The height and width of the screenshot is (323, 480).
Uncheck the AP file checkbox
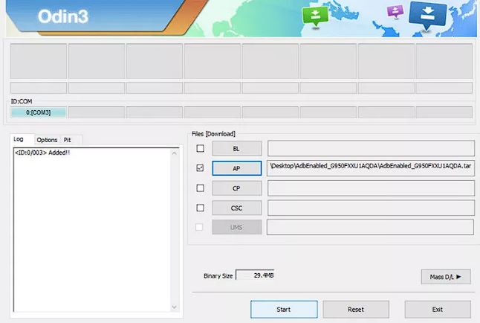click(x=200, y=168)
